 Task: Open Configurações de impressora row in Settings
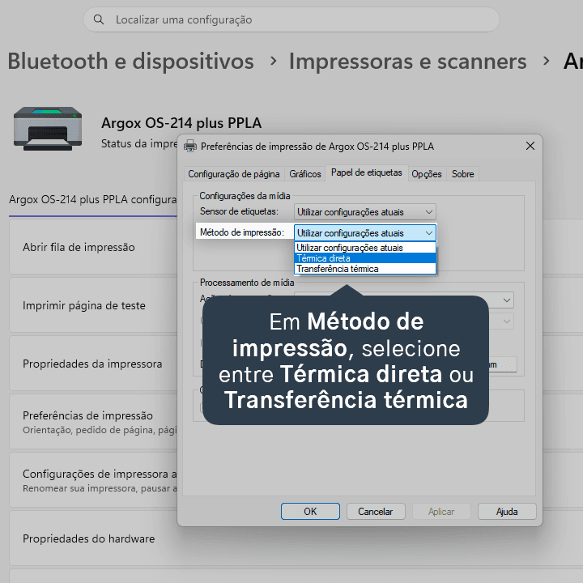click(x=93, y=480)
